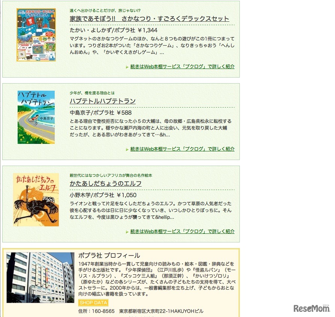Screen dimensions: 335x317
Task: Click the green arrow beside the エルフ ブクログ link
Action: coord(127,232)
